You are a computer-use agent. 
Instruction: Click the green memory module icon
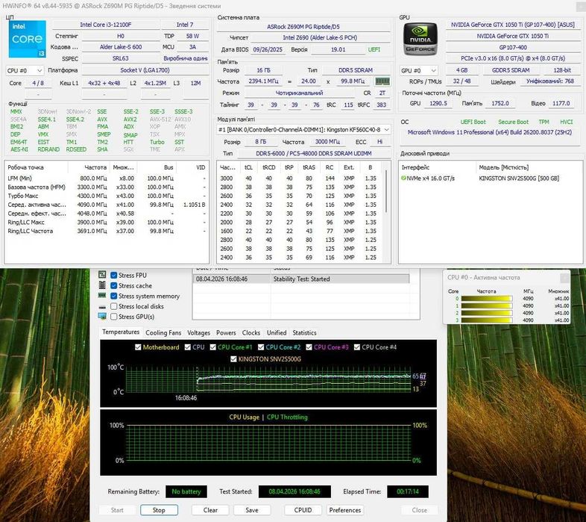point(382,81)
